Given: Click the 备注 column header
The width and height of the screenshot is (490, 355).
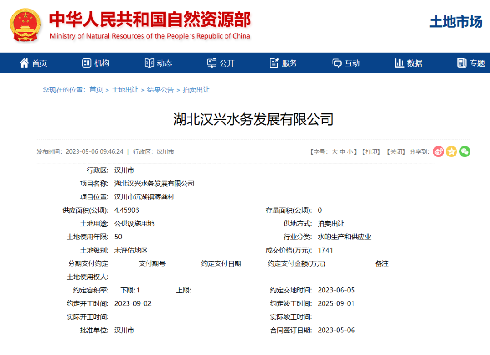Looking at the screenshot, I should tap(382, 263).
